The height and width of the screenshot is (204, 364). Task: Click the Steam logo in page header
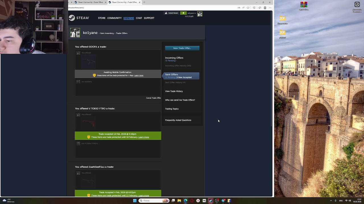[79, 18]
